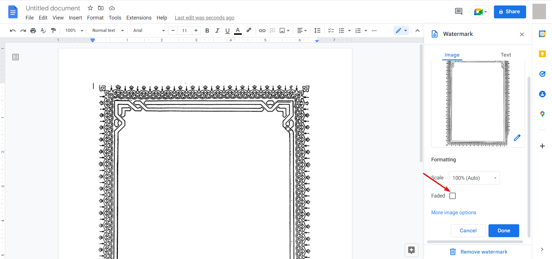
Task: Open Last edit was seconds ago link
Action: (x=204, y=18)
